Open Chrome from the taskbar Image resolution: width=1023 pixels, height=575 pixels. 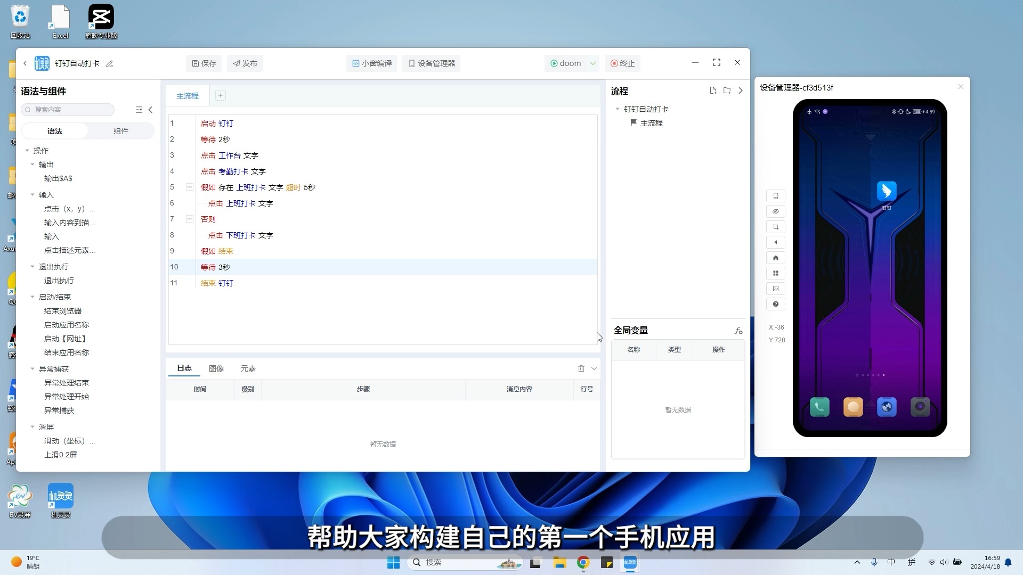tap(583, 562)
